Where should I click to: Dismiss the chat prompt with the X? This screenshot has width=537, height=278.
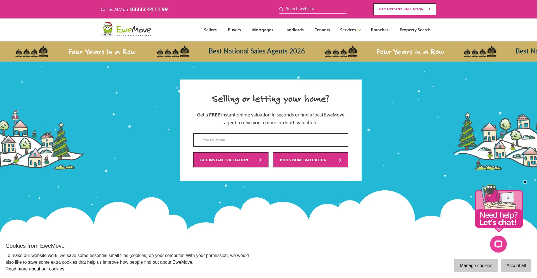[525, 182]
